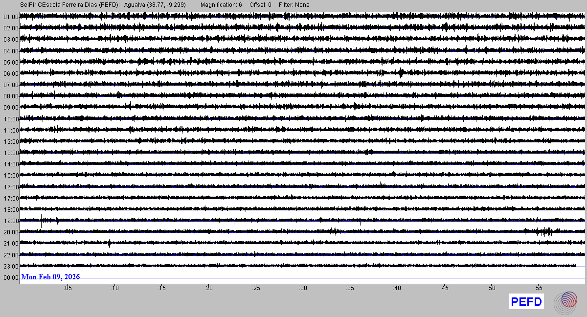Viewport: 587px width, 317px height.
Task: Select the 01:00 hour trace label
Action: (x=11, y=17)
